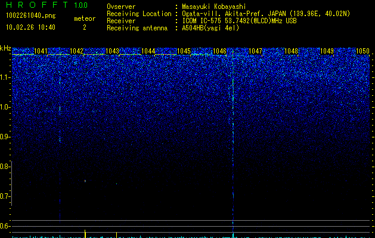Click time marker 1046
Image resolution: width=375 pixels, height=238 pixels.
[219, 51]
